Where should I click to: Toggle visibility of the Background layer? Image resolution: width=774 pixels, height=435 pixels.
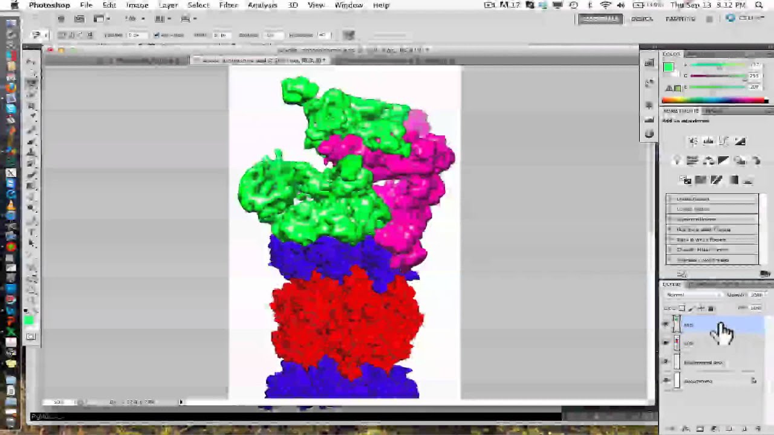point(666,380)
